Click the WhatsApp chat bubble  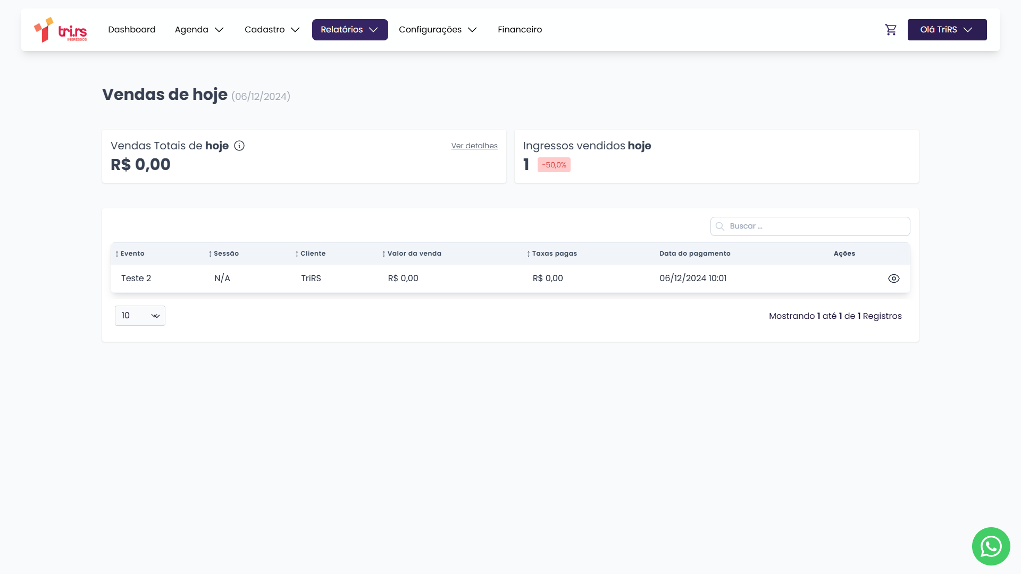(991, 546)
